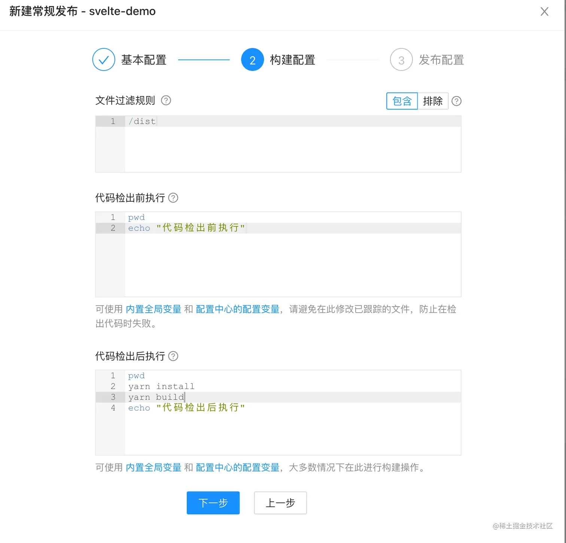Click help icon beside 文件过滤规则
The image size is (566, 543).
click(166, 100)
